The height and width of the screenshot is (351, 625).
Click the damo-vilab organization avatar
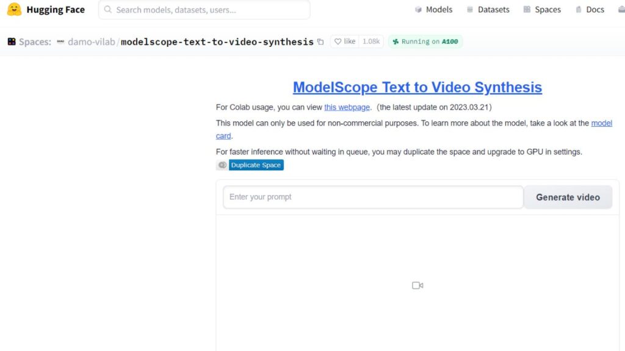[60, 41]
